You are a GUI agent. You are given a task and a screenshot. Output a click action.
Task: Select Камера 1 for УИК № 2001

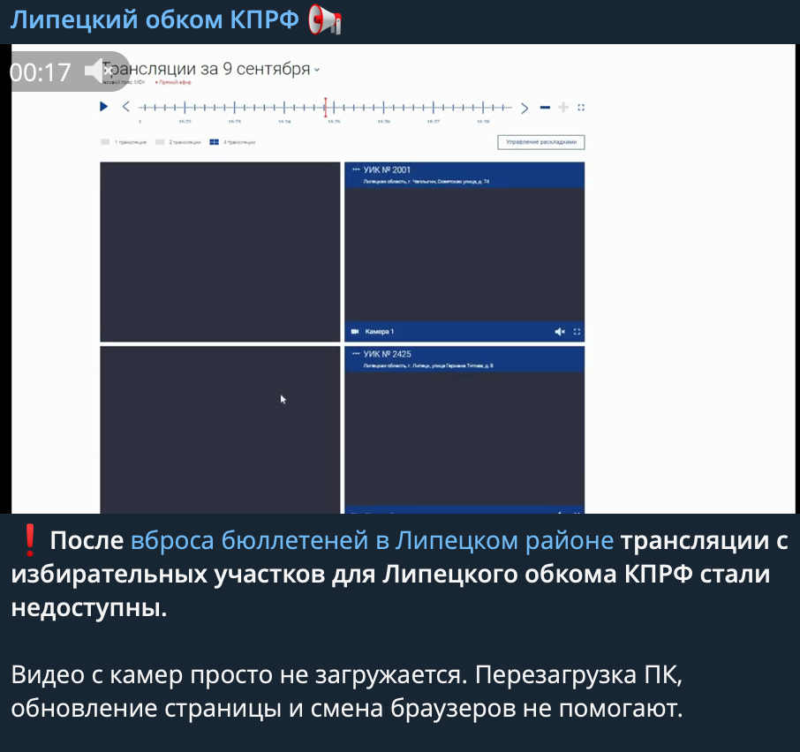373,332
